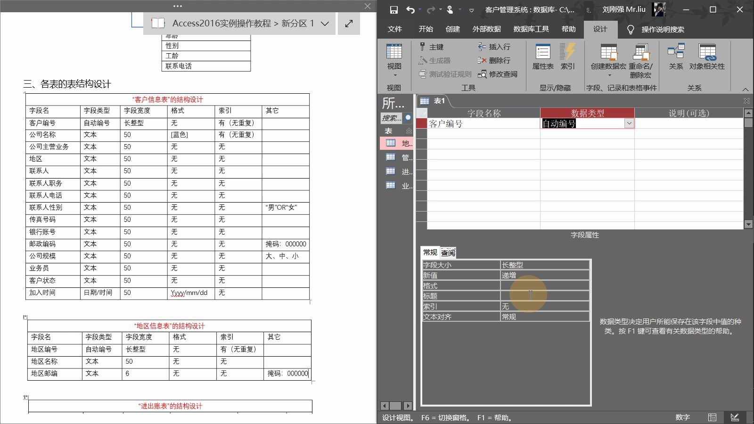Switch to Datasheet view status bar icon
This screenshot has height=424, width=754.
click(x=712, y=417)
